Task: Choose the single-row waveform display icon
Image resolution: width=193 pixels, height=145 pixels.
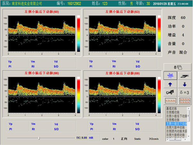Action: point(170,101)
